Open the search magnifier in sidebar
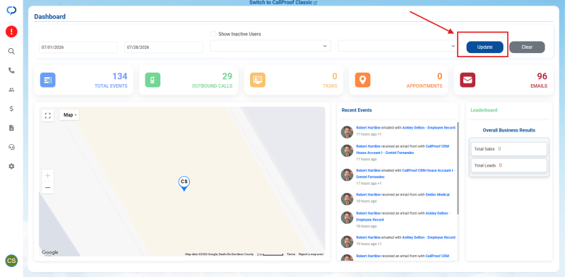Image resolution: width=565 pixels, height=277 pixels. click(11, 51)
